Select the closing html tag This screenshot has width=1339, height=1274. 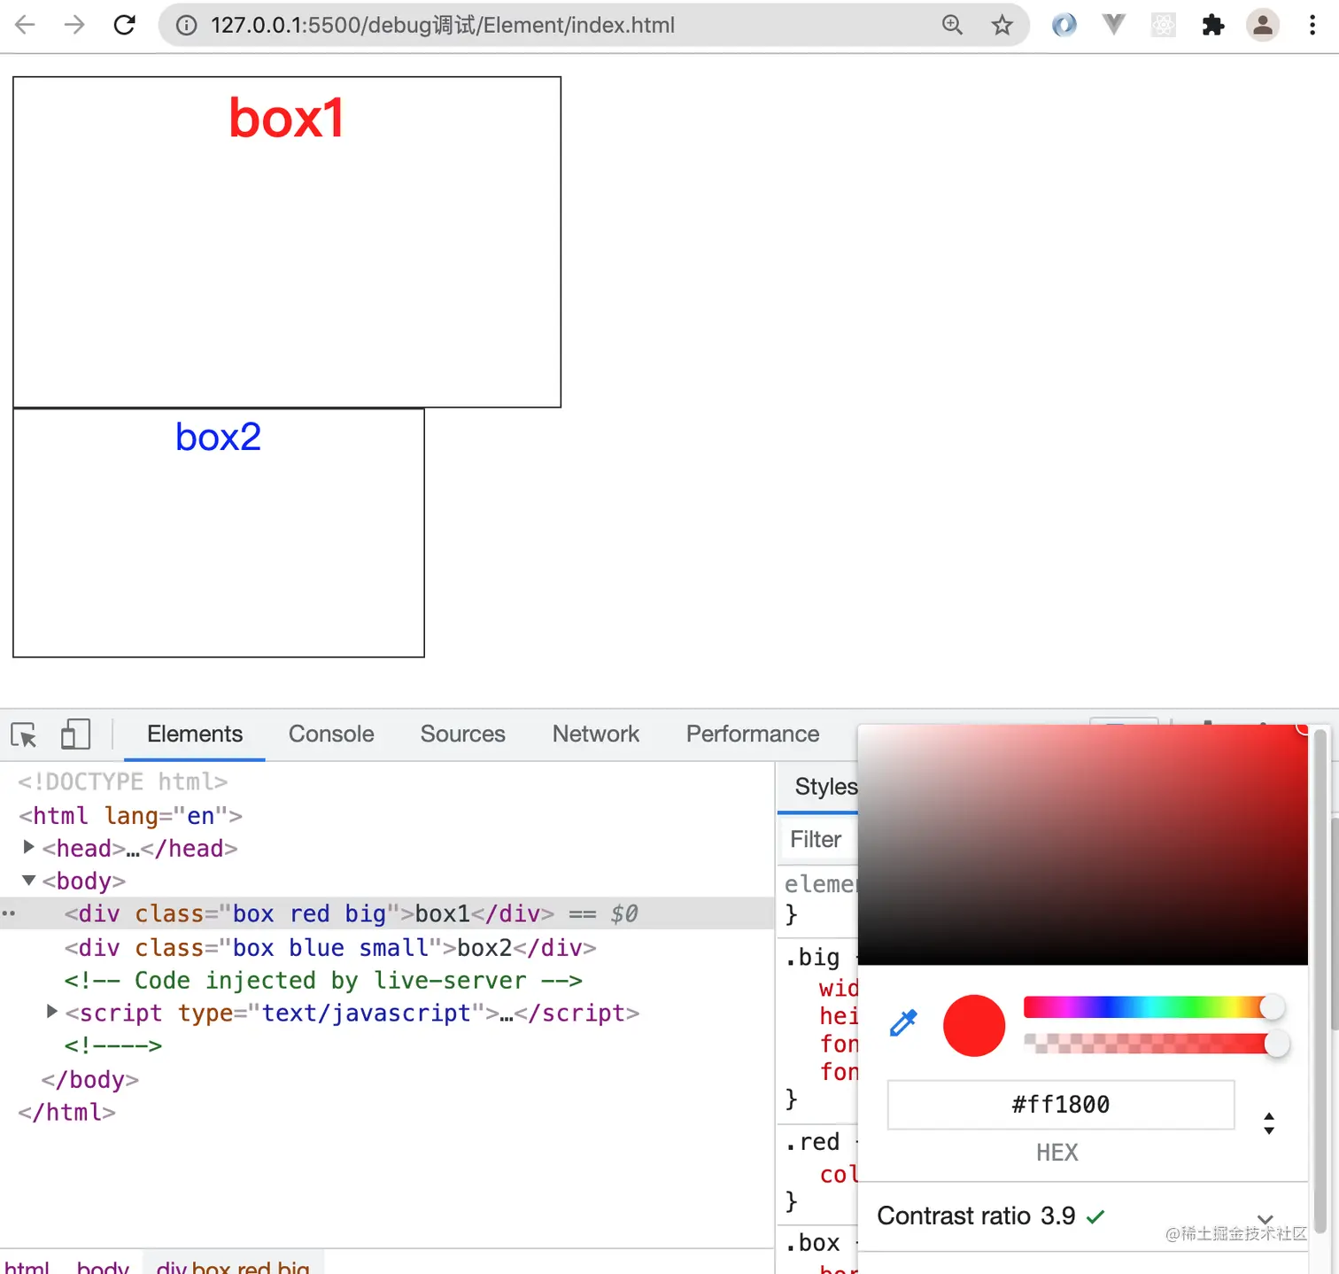[x=67, y=1112]
